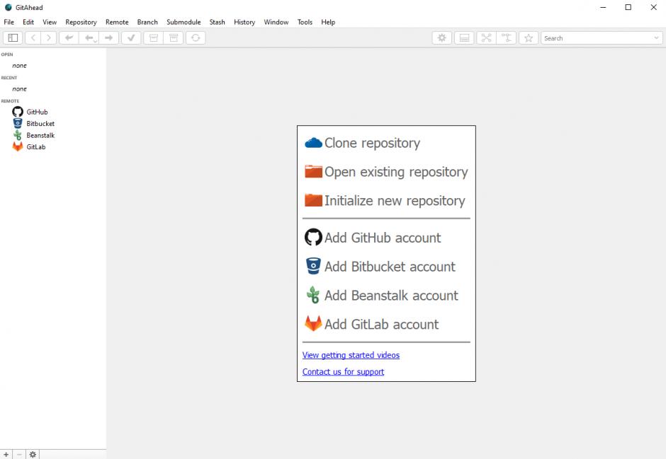666x459 pixels.
Task: Open the Branch menu
Action: (147, 22)
